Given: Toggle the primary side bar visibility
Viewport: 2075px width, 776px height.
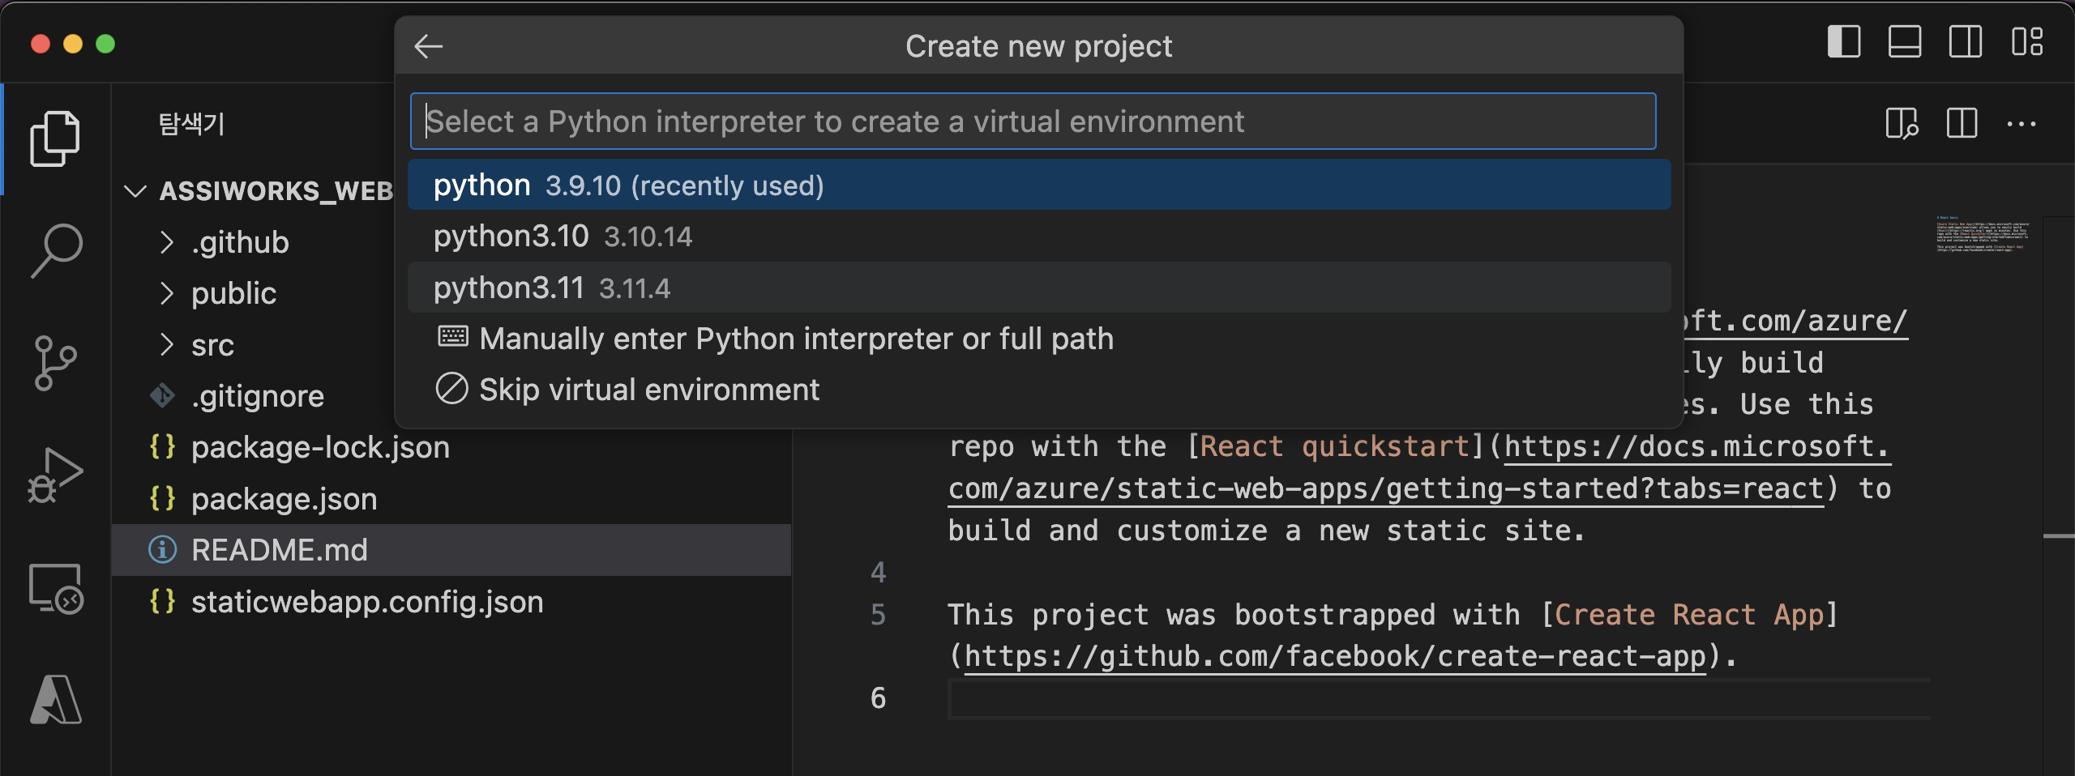Looking at the screenshot, I should tap(1843, 41).
